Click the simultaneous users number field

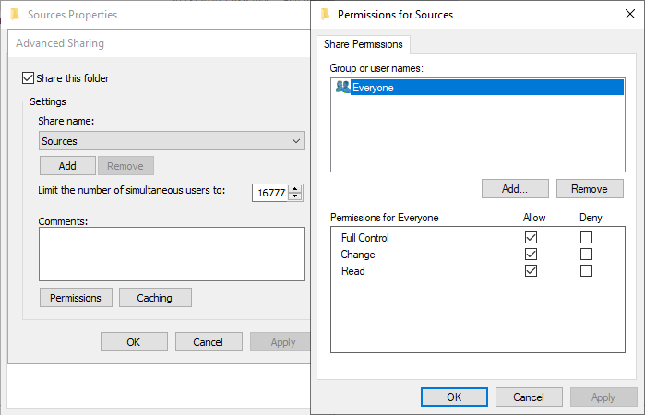point(269,193)
